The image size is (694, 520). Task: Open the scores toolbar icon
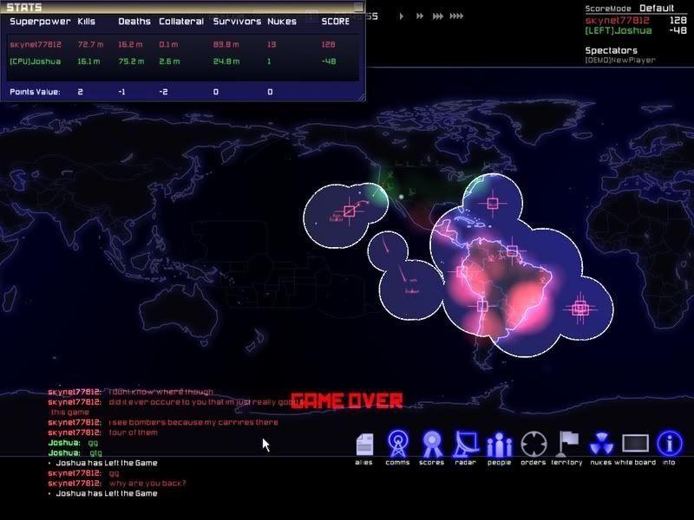[432, 444]
